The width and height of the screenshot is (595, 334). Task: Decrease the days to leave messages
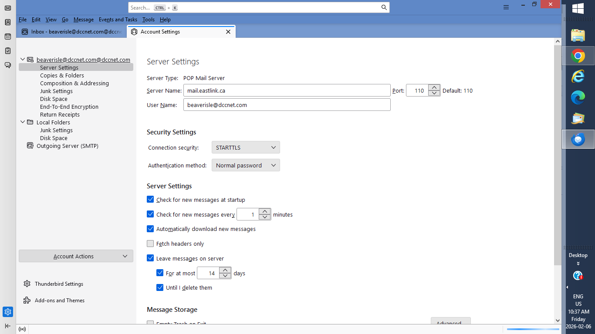[225, 276]
